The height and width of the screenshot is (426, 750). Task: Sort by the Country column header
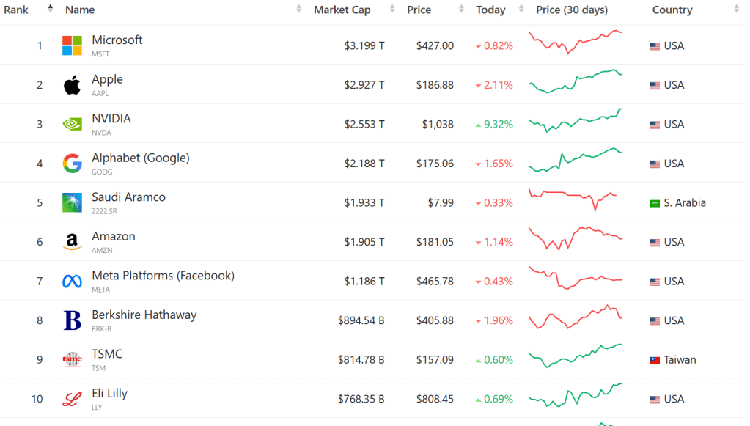(x=672, y=10)
